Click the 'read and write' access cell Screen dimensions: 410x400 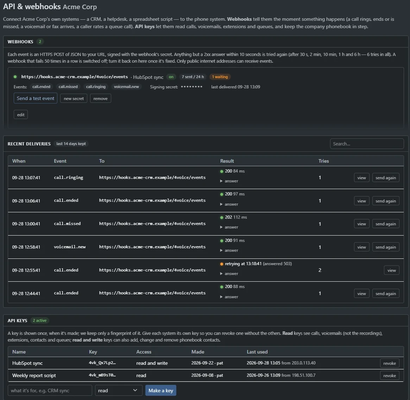click(x=152, y=363)
